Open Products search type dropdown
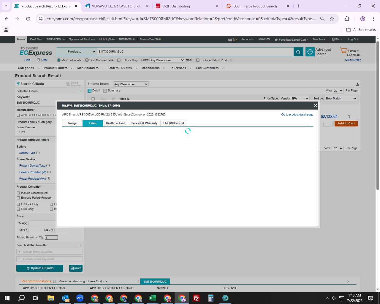Image resolution: width=380 pixels, height=304 pixels. [77, 52]
